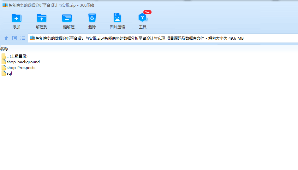Screen dimensions: 298x170
Task: Switch to the list view mode button
Action: pyautogui.click(x=23, y=38)
